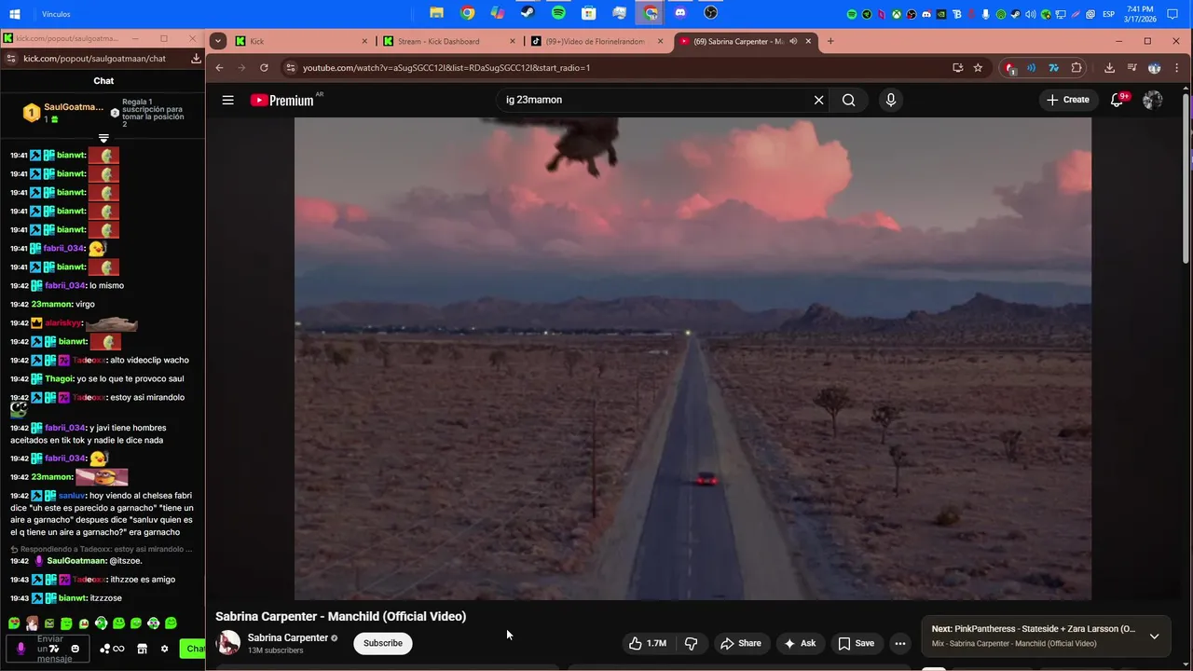Run the YouTube search with magnifier button
The height and width of the screenshot is (671, 1193).
[848, 100]
